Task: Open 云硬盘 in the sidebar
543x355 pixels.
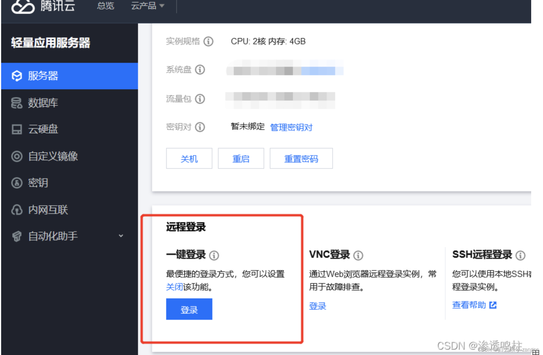Action: coord(70,129)
